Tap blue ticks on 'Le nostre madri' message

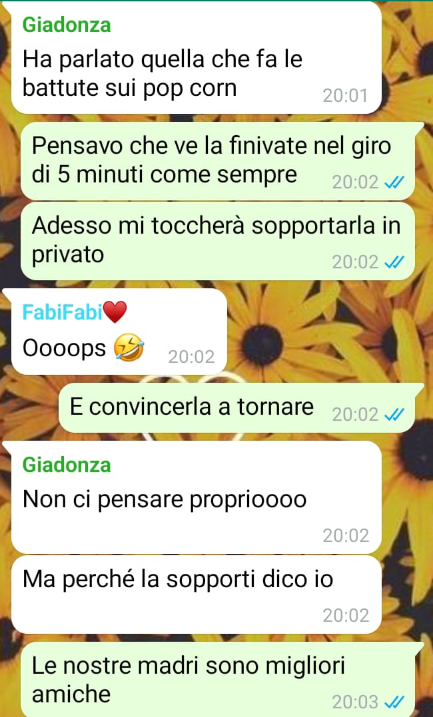coord(394,701)
